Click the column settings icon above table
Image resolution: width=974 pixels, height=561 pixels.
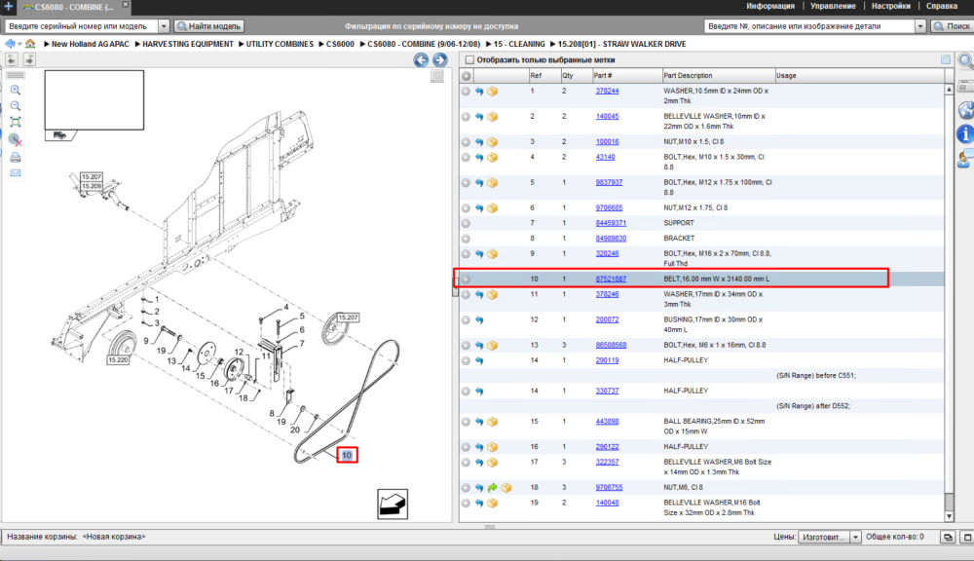[946, 59]
